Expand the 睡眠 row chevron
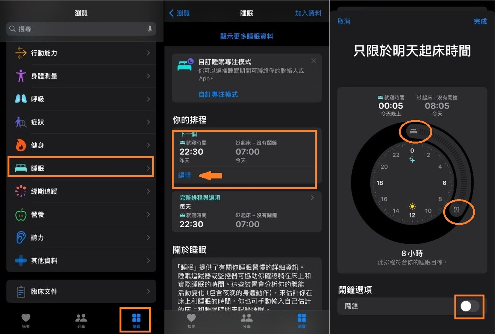The width and height of the screenshot is (495, 334). 148,168
